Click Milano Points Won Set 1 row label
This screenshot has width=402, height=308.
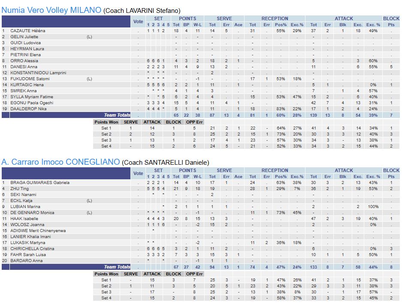106,128
